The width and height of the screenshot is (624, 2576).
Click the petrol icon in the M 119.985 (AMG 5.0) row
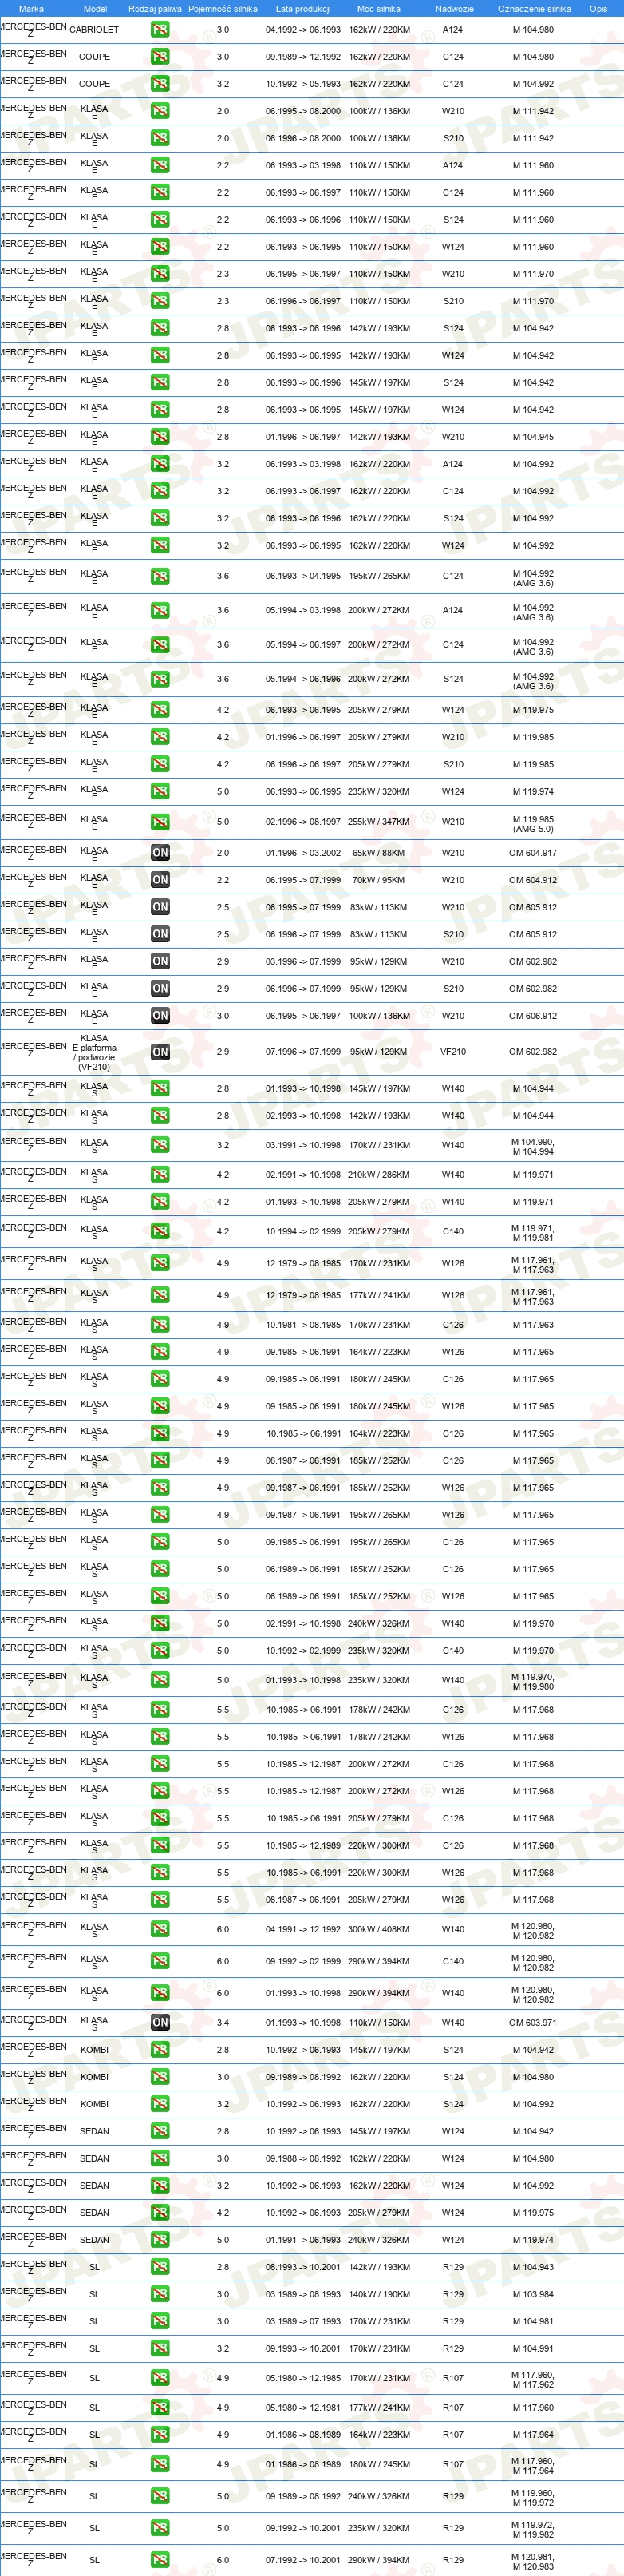coord(160,822)
